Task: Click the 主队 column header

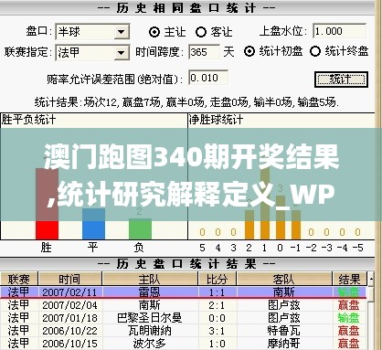Action: point(150,279)
